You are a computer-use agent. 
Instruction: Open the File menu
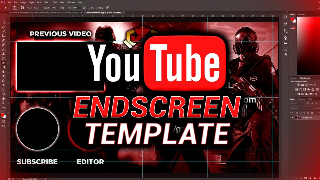(x=9, y=2)
